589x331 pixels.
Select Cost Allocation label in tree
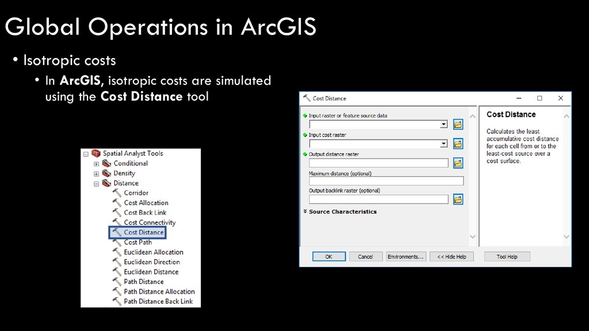(x=146, y=203)
